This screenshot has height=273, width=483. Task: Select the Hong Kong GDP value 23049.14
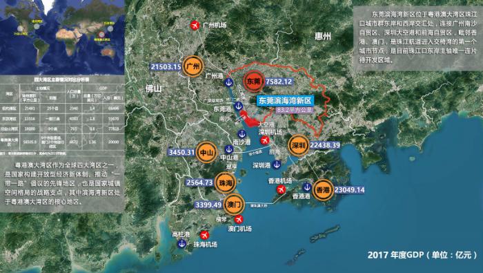coord(349,189)
